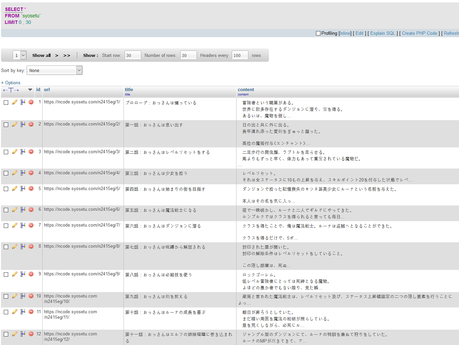Click the edit pencil icon for row 1
Screen dimensions: 459x345
pos(15,102)
